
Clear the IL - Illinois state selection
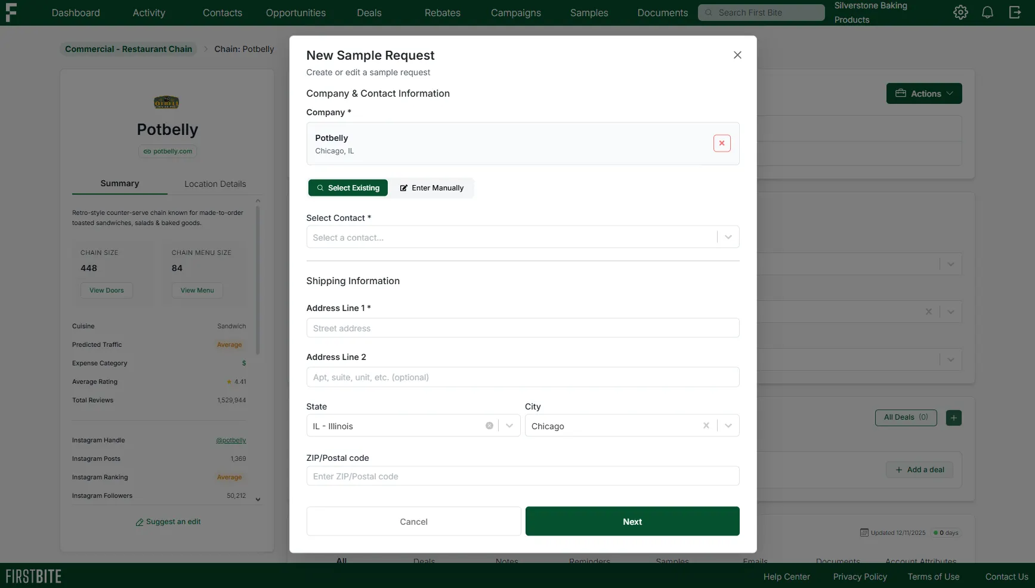(489, 426)
